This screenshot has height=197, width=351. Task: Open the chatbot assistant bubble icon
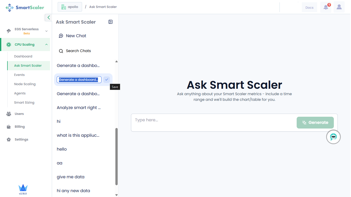[333, 137]
